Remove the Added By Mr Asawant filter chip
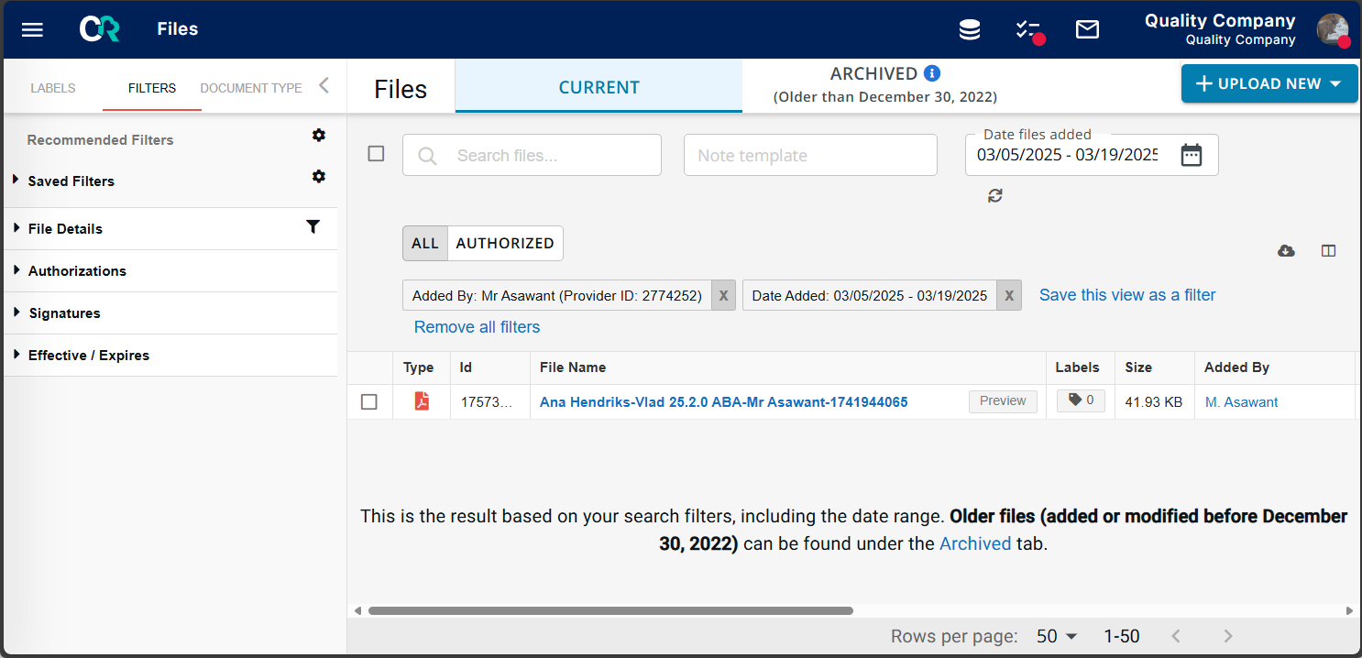 (723, 295)
